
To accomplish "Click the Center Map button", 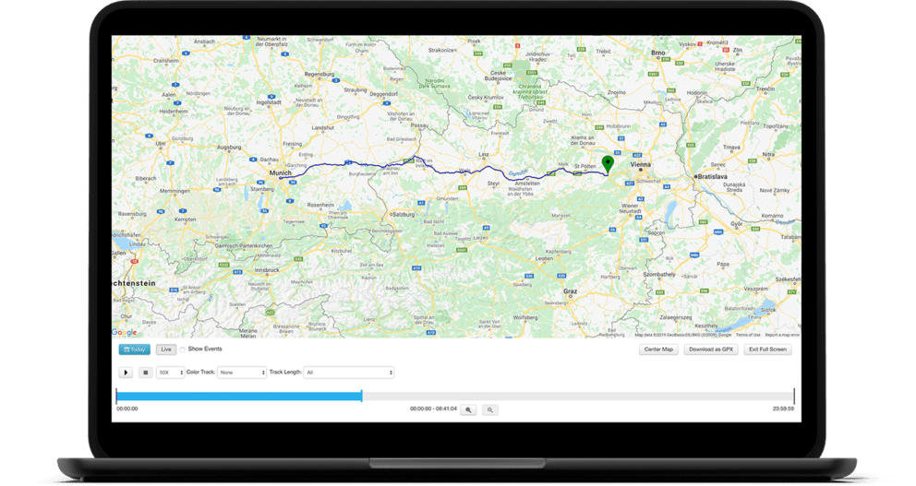I will [658, 350].
